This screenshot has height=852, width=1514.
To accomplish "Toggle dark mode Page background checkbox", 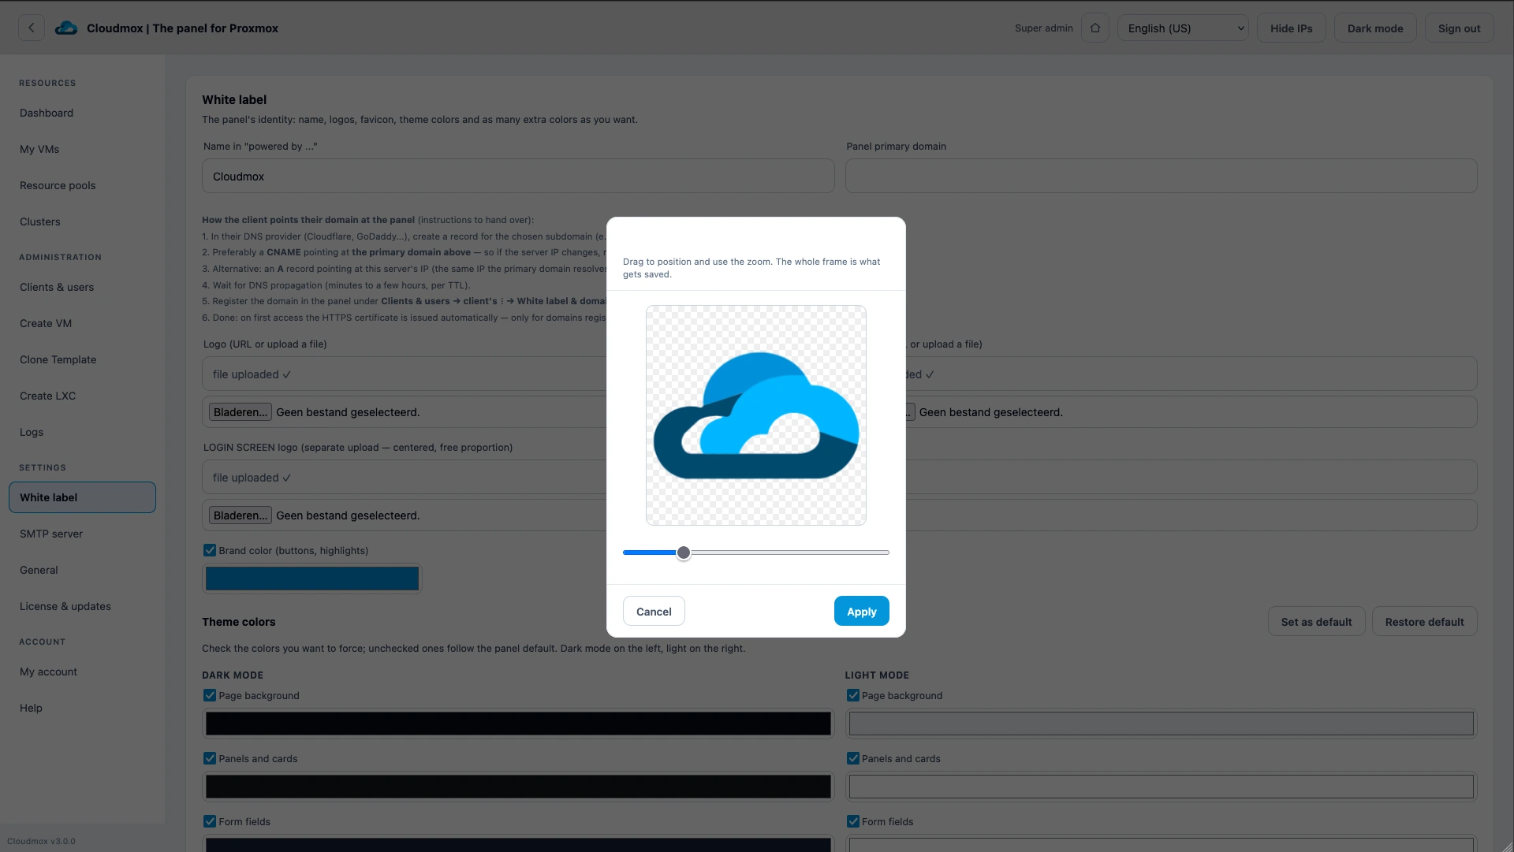I will click(210, 695).
